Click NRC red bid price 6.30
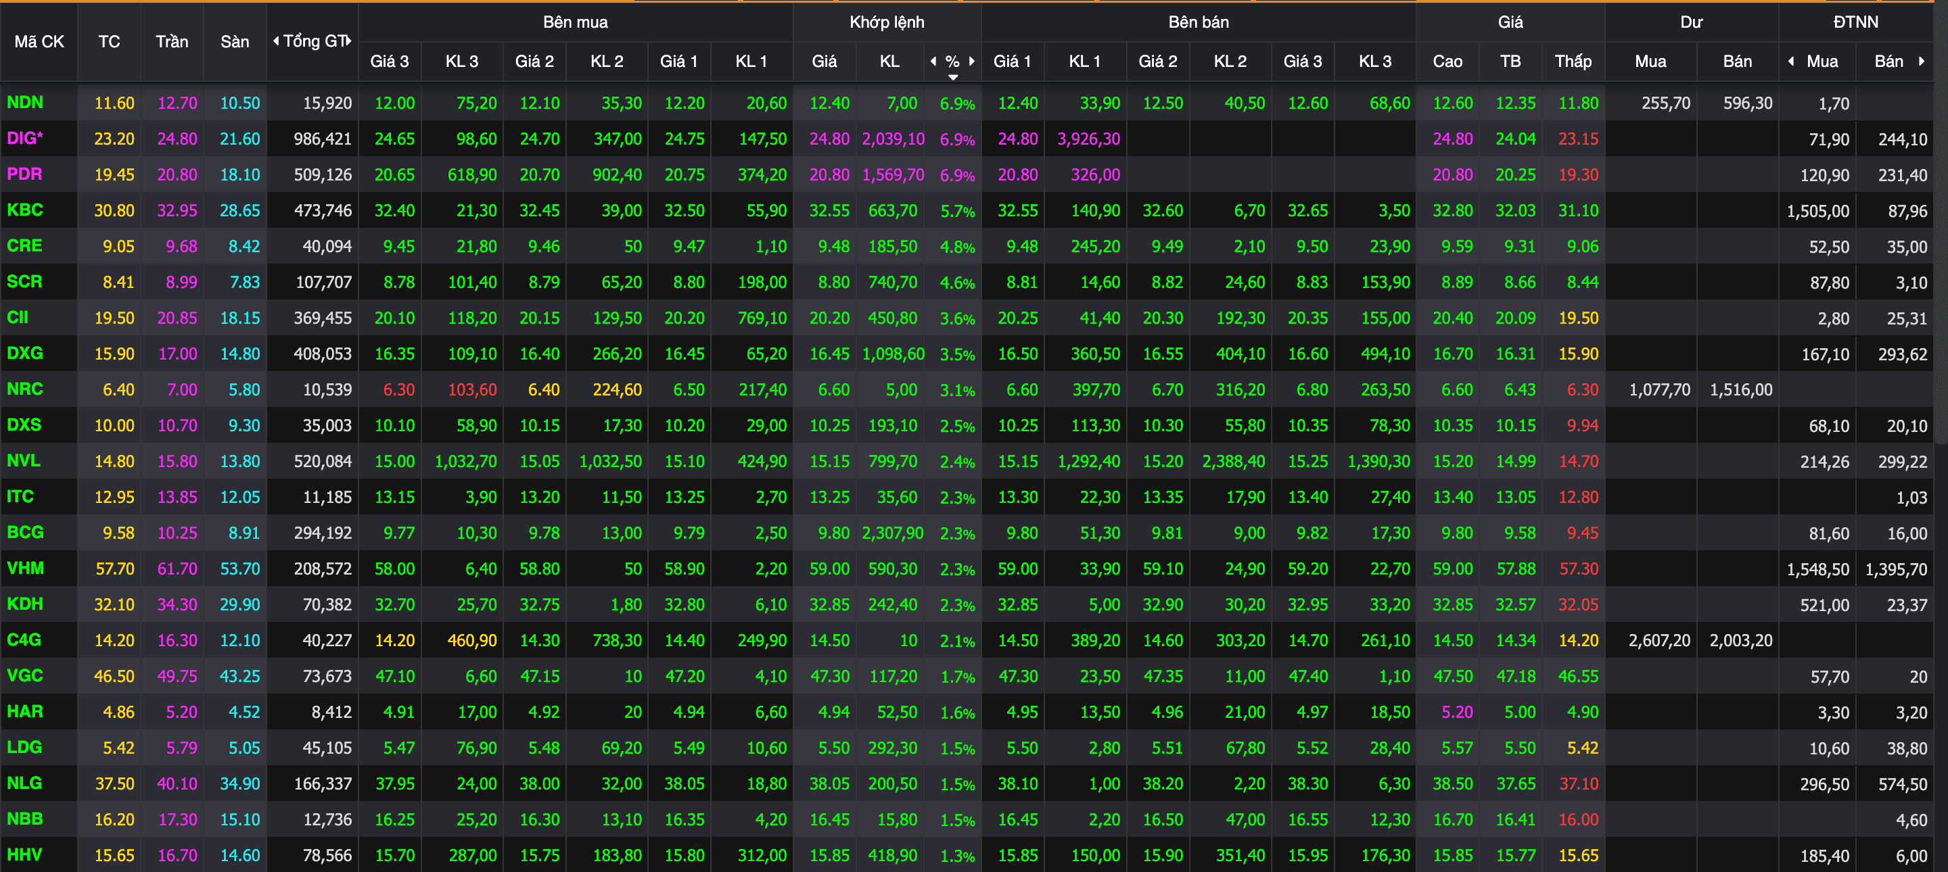The width and height of the screenshot is (1948, 872). pos(398,390)
